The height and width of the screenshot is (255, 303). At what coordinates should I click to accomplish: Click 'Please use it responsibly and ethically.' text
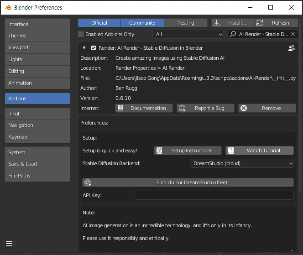coord(126,238)
